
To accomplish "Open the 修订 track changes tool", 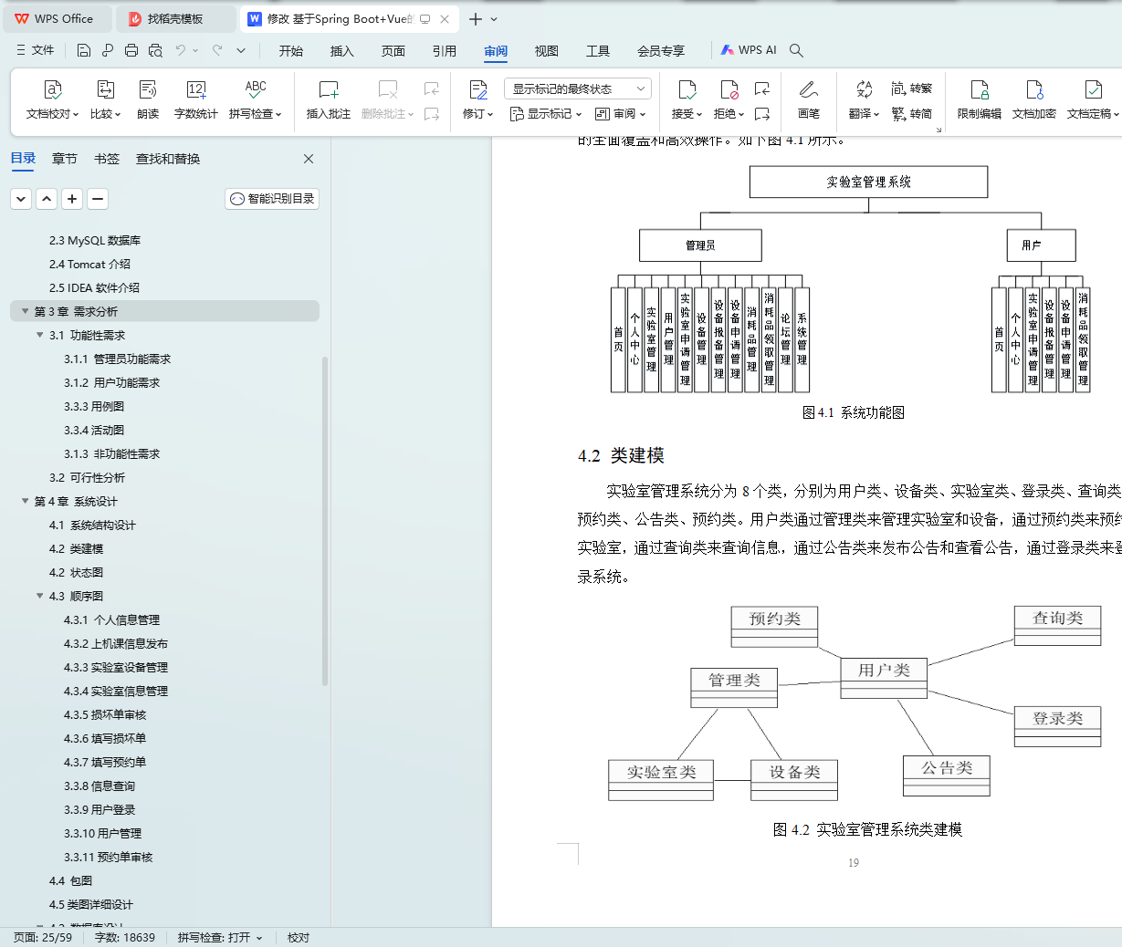I will pyautogui.click(x=477, y=100).
